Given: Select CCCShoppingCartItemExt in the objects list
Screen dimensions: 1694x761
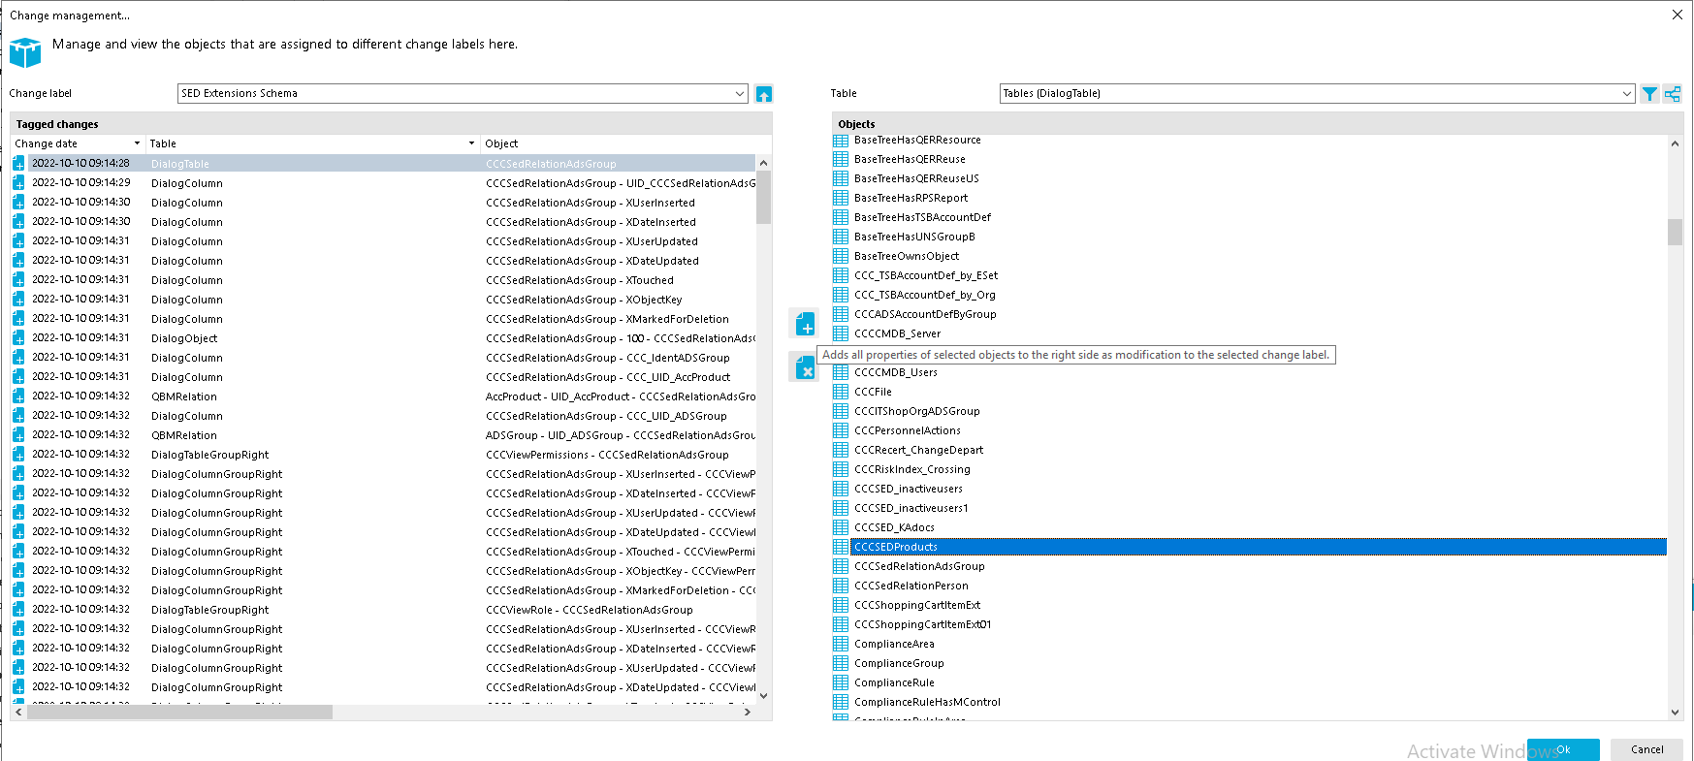Looking at the screenshot, I should (916, 605).
